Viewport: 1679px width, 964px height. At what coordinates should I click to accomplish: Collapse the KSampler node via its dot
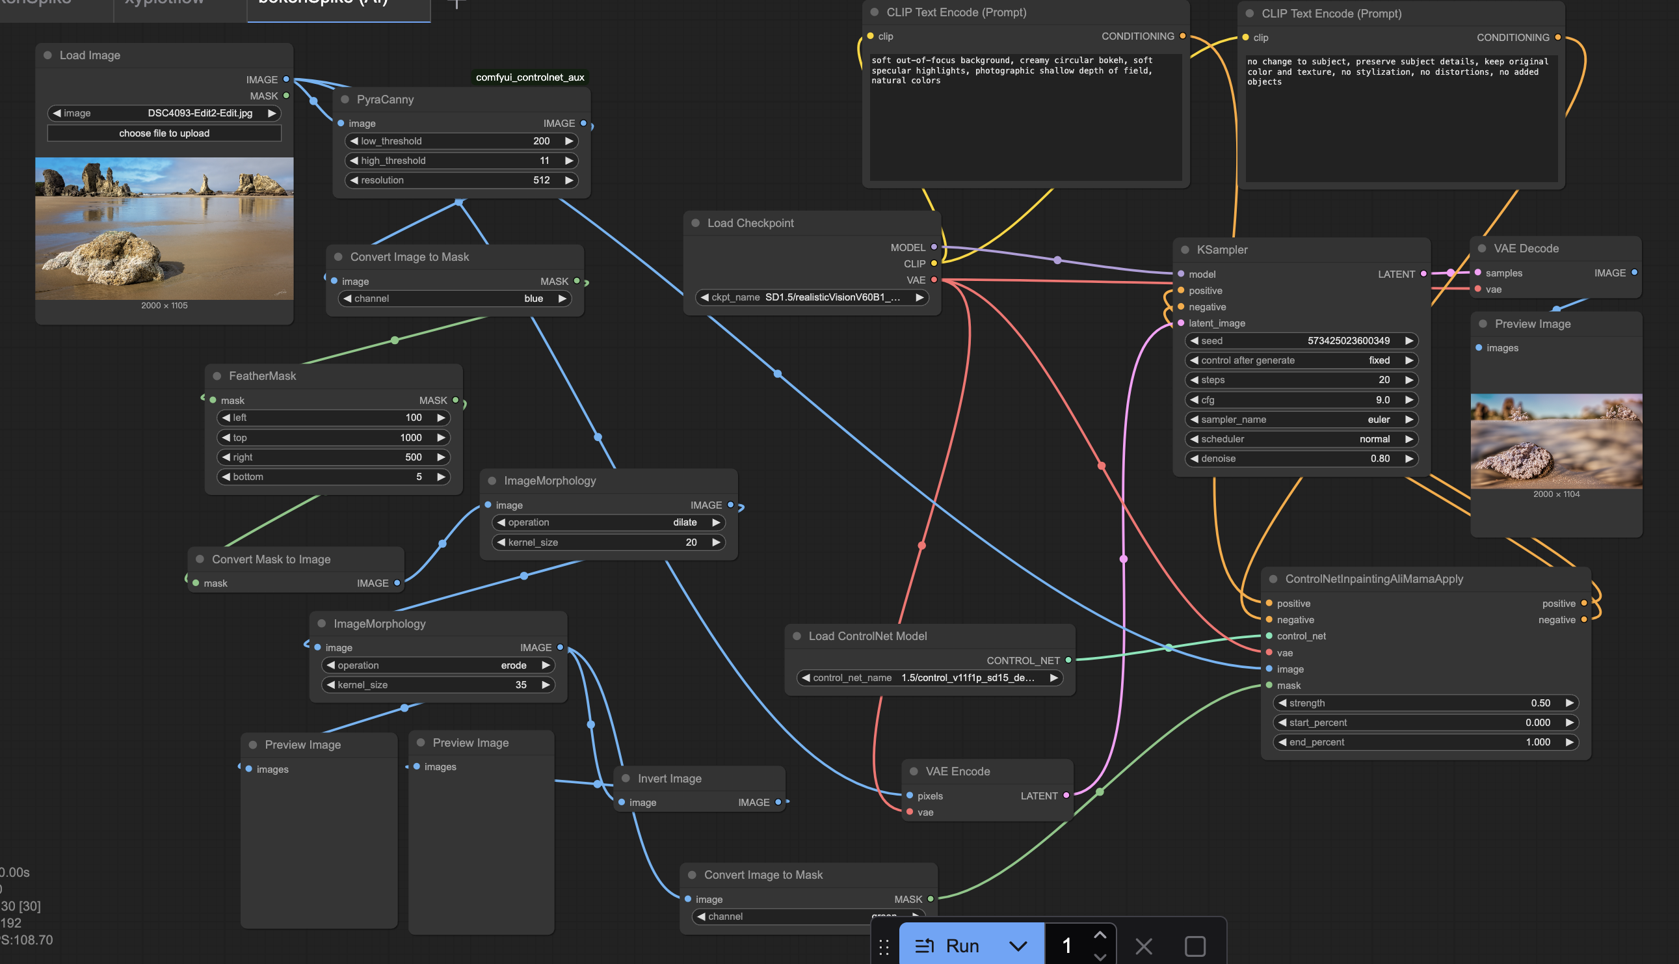(x=1185, y=250)
